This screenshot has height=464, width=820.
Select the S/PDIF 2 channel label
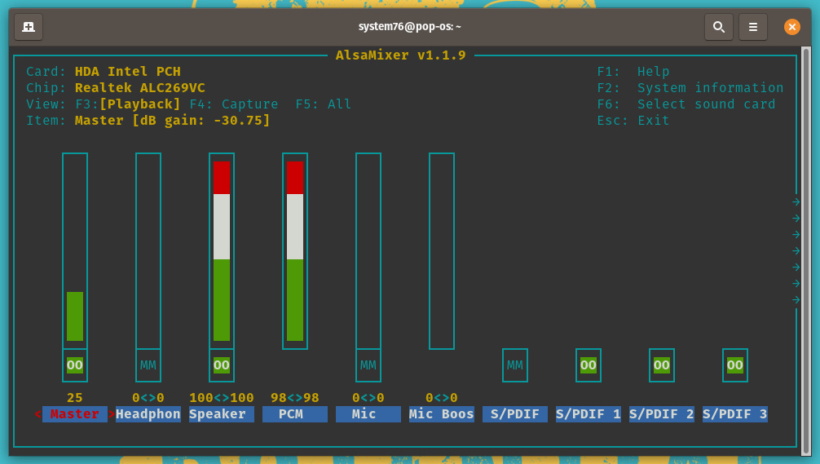coord(662,413)
